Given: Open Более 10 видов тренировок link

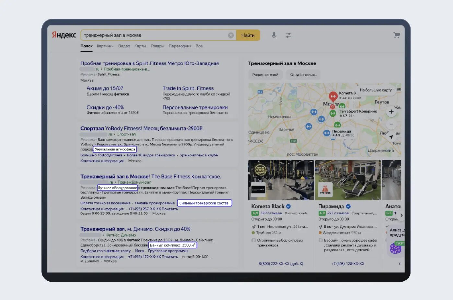Looking at the screenshot, I should 151,155.
